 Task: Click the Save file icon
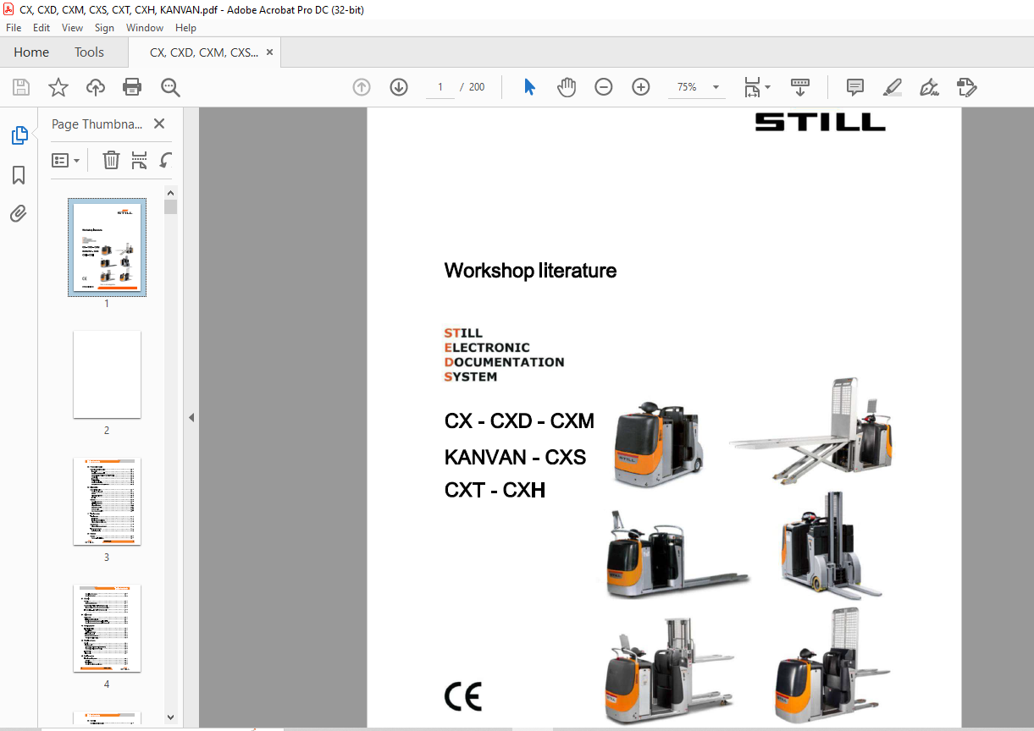coord(21,87)
